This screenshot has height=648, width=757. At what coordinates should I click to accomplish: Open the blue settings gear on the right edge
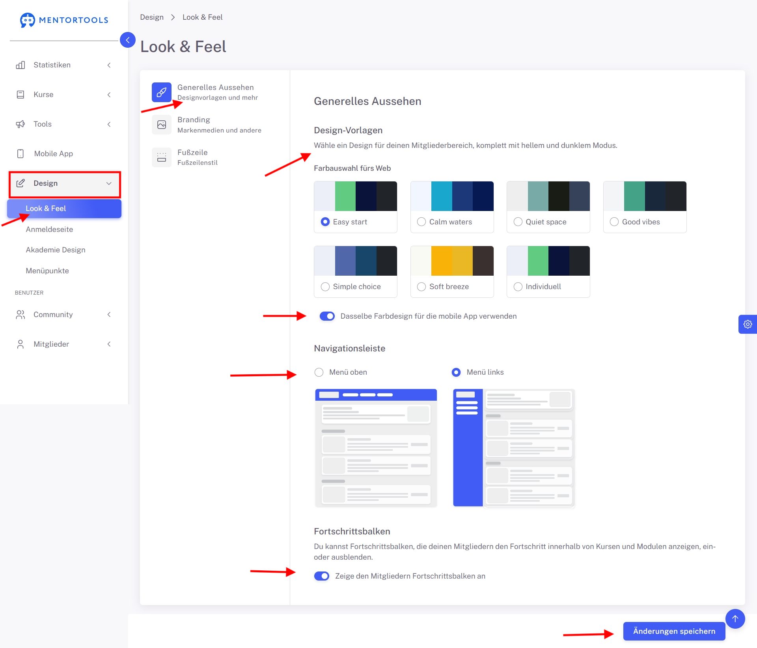click(748, 324)
